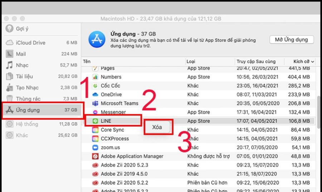The height and width of the screenshot is (192, 322).
Task: Click the red window close button
Action: click(6, 19)
